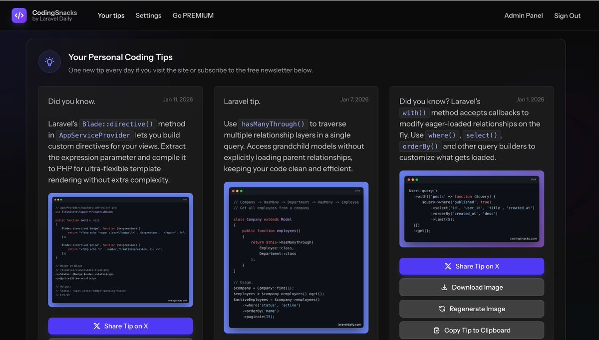Open the with() query code image thumbnail
Viewport: 599px width, 340px height.
[x=472, y=209]
